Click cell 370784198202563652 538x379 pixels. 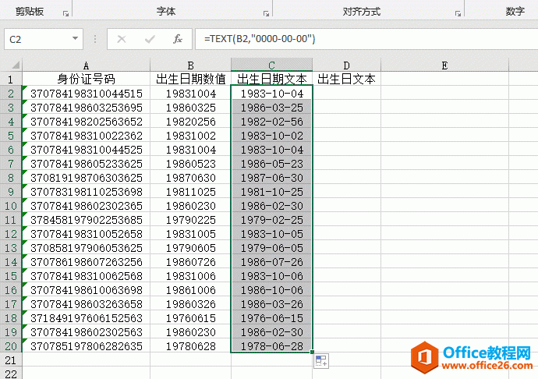[86, 121]
